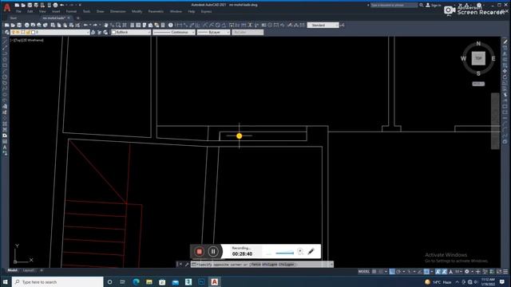Toggle Snap mode in status bar

(x=381, y=271)
